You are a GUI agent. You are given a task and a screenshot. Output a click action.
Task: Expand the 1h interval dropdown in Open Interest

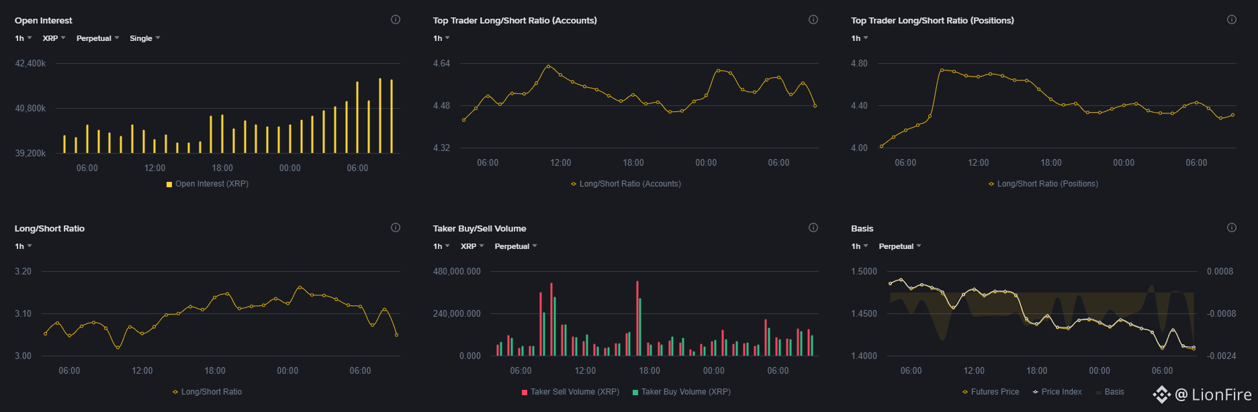[24, 38]
